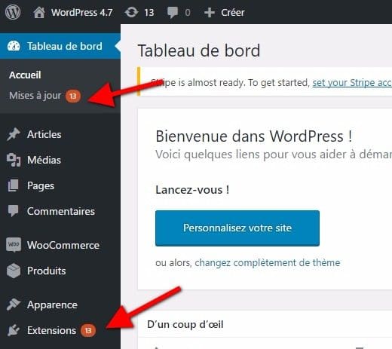
Task: Click the Produits box icon
Action: (x=14, y=271)
